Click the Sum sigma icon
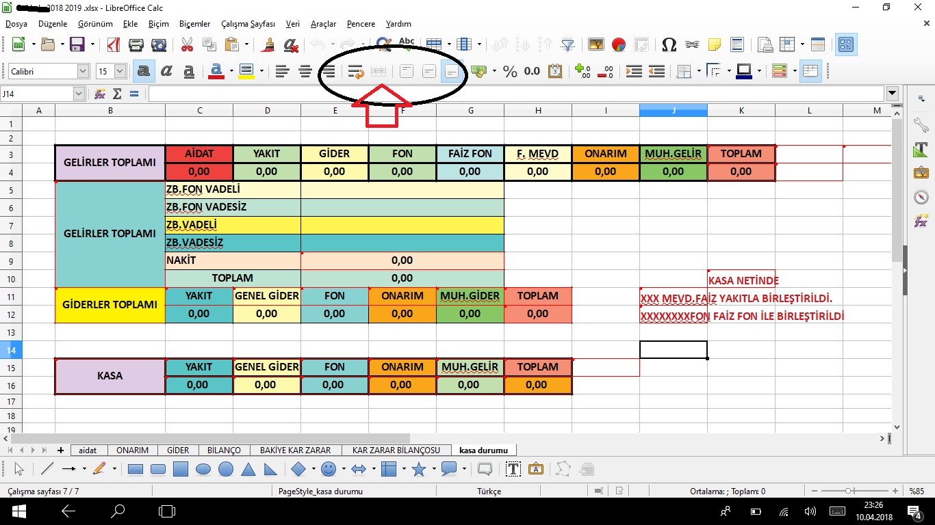The image size is (935, 525). 117,94
